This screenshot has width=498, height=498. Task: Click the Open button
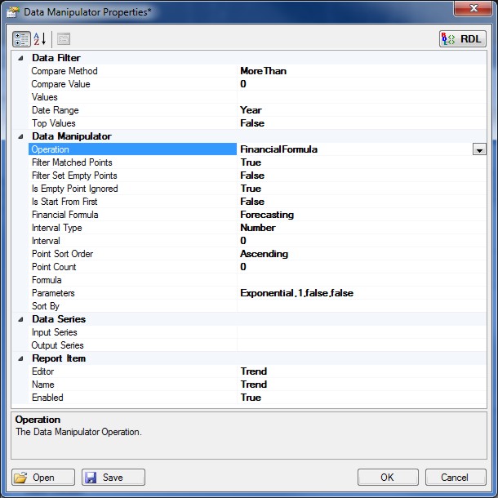point(43,478)
